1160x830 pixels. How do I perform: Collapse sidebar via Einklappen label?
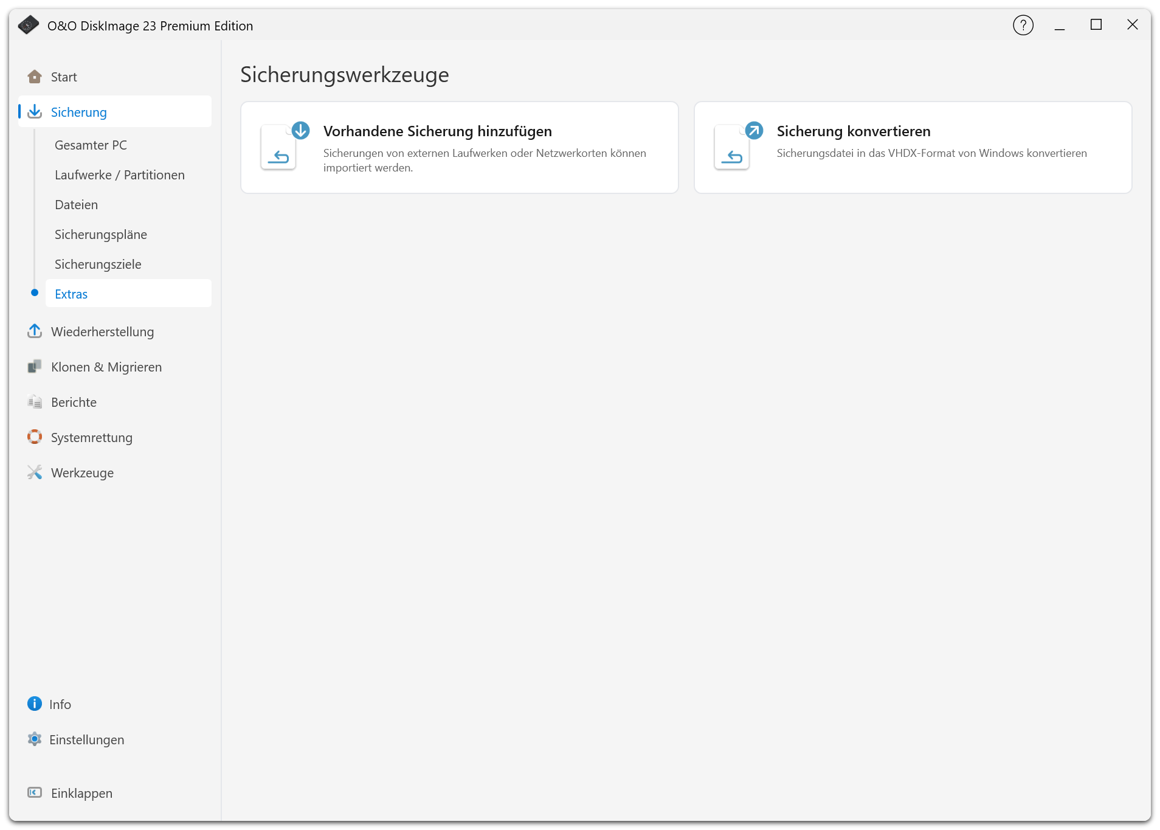[x=82, y=793]
